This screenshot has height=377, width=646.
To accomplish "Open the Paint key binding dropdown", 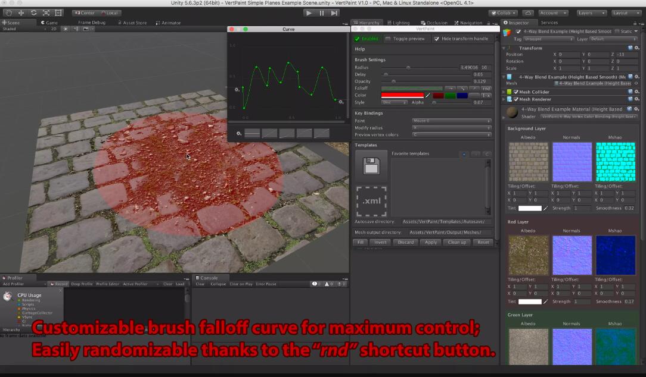I will pos(451,121).
